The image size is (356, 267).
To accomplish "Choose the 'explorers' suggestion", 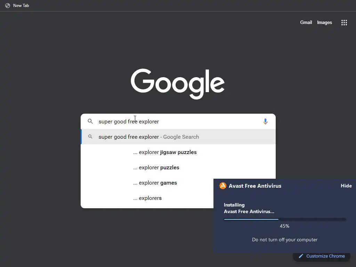I will click(147, 198).
